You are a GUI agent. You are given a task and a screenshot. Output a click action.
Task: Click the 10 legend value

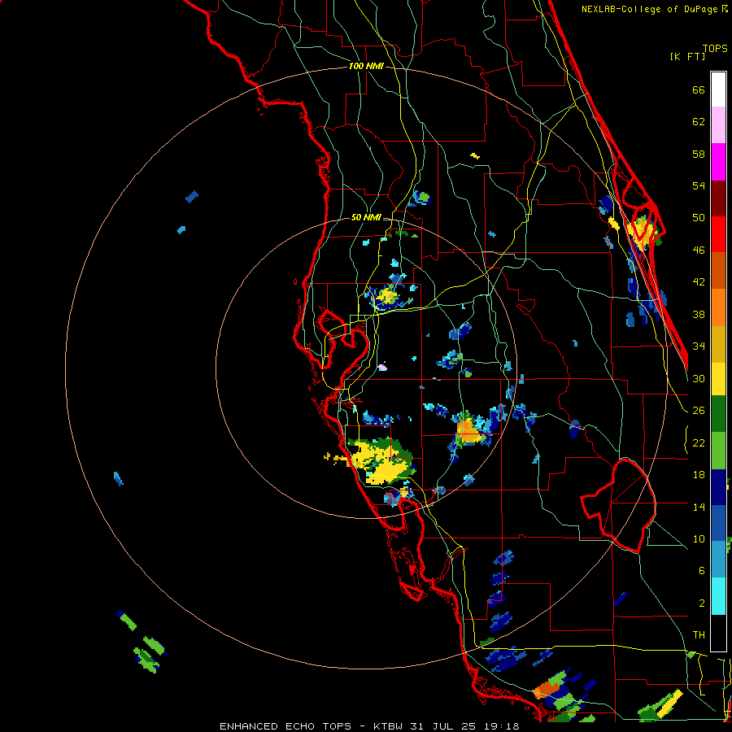(699, 538)
